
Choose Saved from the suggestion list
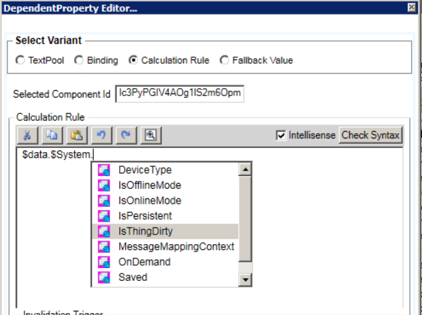[165, 277]
